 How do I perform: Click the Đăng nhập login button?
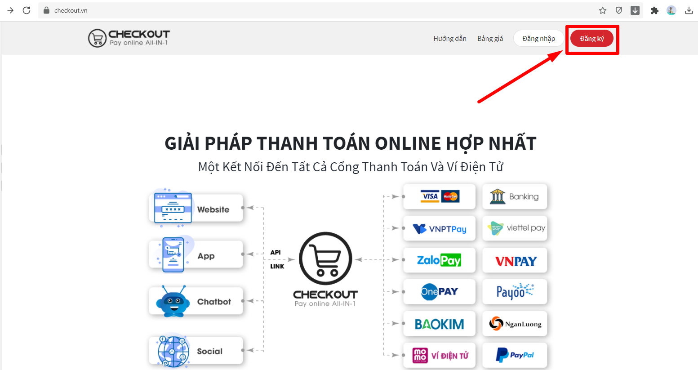(x=538, y=39)
